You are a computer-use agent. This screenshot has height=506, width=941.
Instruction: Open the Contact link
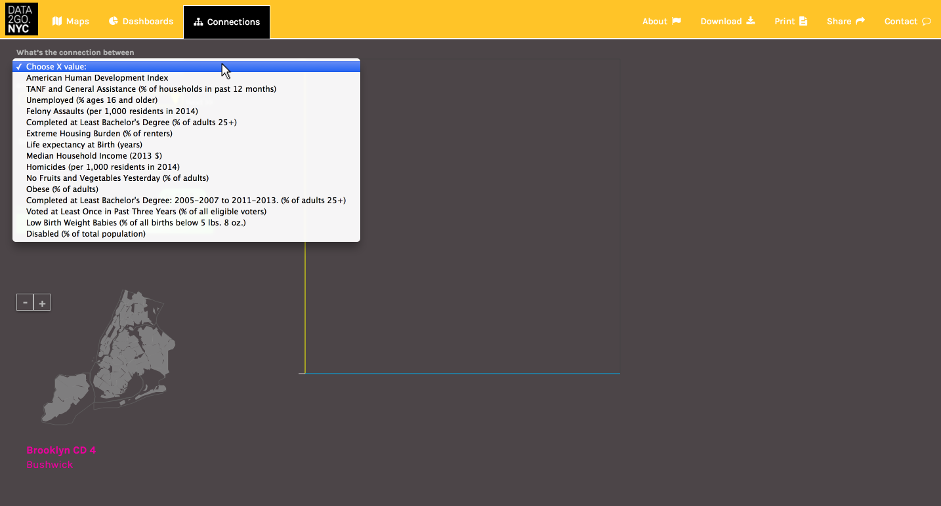pyautogui.click(x=908, y=21)
